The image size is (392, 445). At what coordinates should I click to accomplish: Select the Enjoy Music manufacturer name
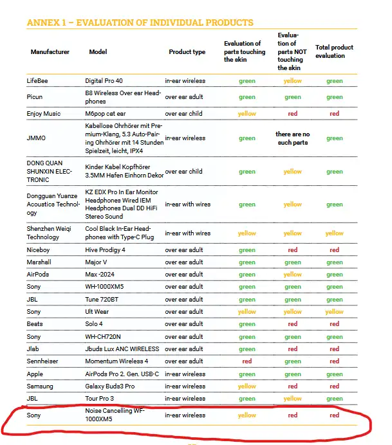point(44,114)
